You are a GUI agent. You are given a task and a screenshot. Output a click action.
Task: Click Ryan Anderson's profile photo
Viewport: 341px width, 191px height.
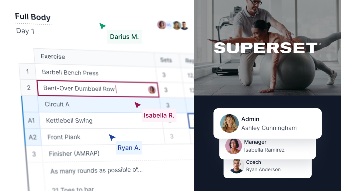click(x=237, y=166)
